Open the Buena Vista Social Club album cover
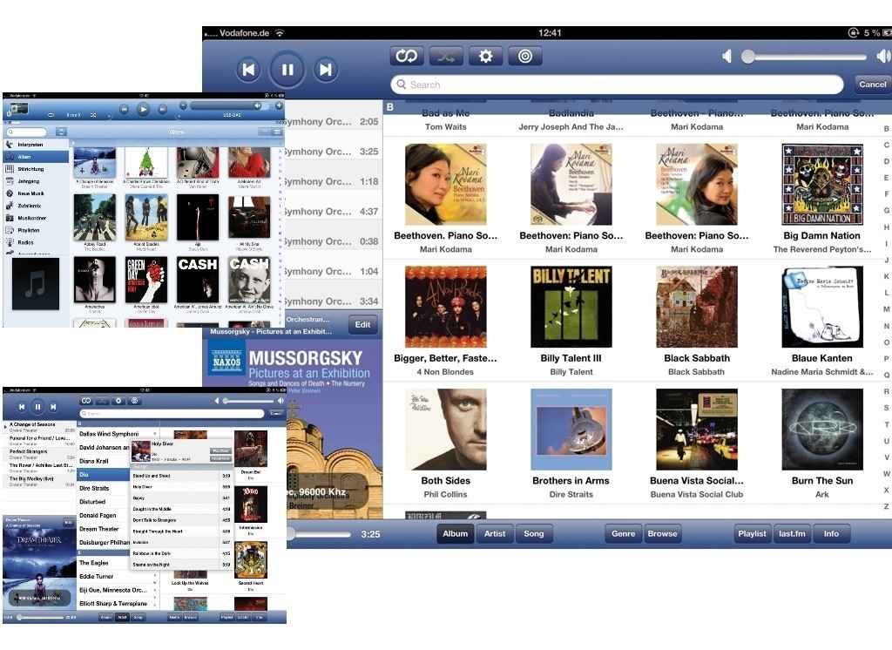The image size is (892, 650). tap(696, 430)
